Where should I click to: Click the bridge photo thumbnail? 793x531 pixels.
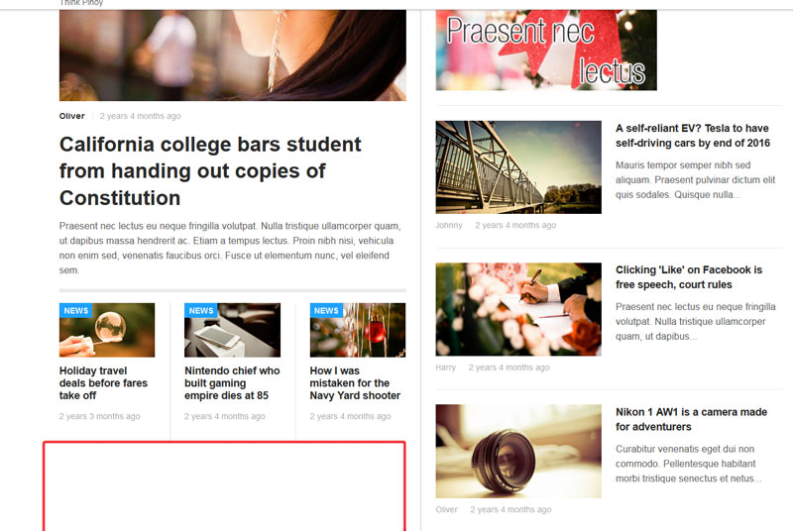tap(518, 167)
